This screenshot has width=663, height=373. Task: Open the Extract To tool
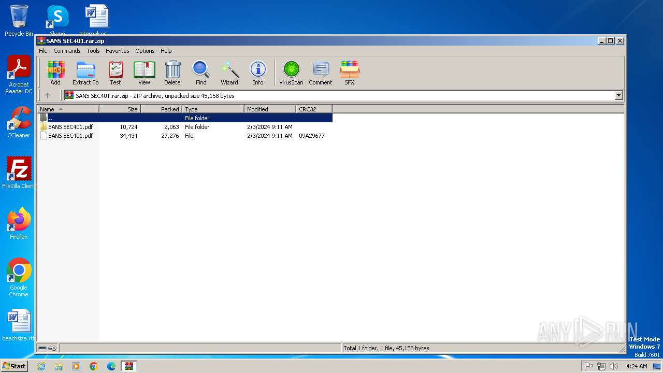[85, 73]
